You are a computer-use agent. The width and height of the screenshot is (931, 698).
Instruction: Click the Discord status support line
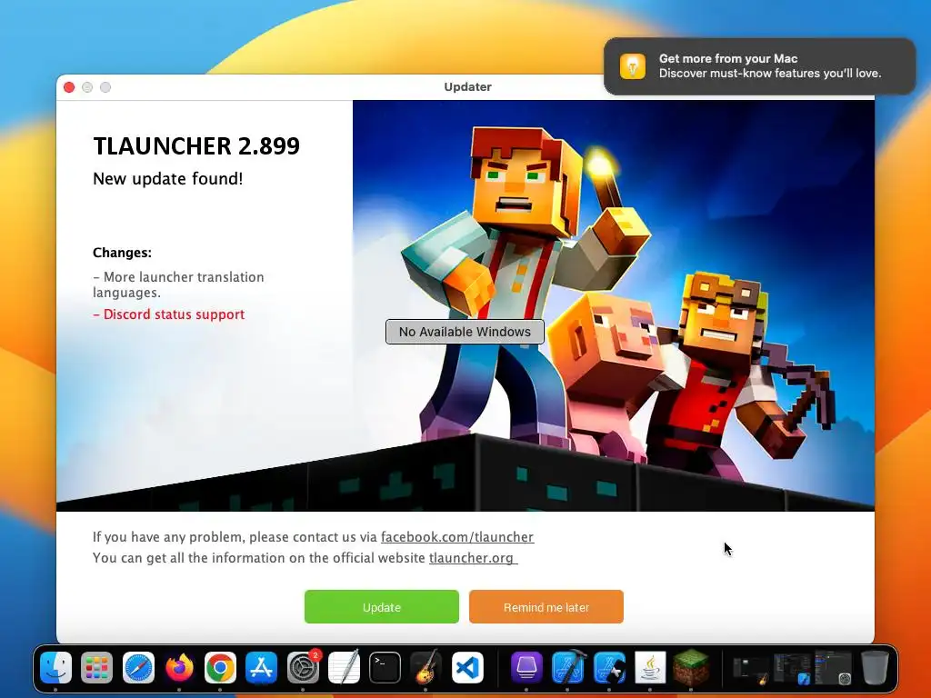(x=168, y=314)
